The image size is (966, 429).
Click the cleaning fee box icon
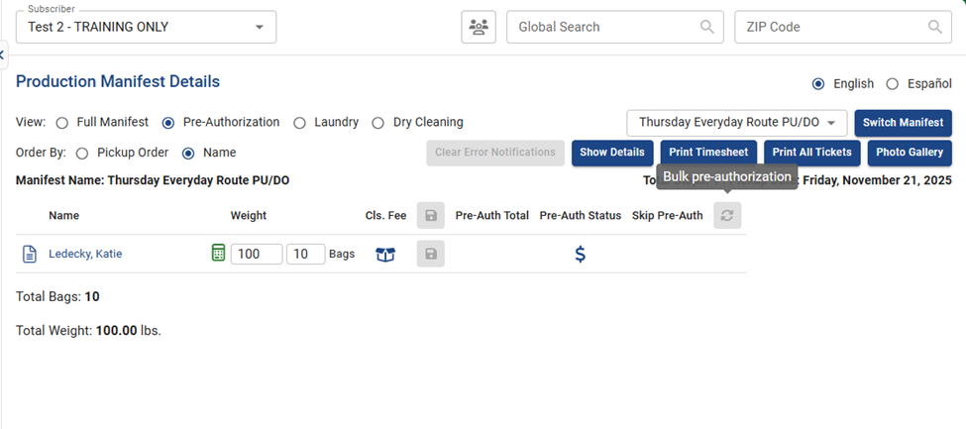385,255
